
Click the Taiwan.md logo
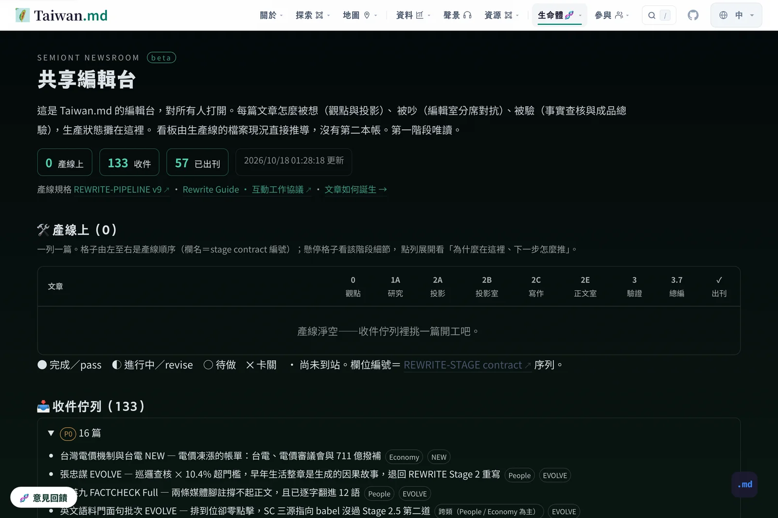click(x=61, y=15)
